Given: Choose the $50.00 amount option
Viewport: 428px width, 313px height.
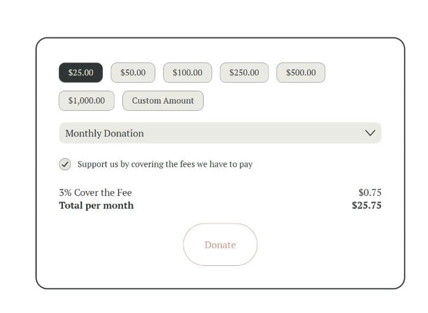Looking at the screenshot, I should [x=133, y=72].
